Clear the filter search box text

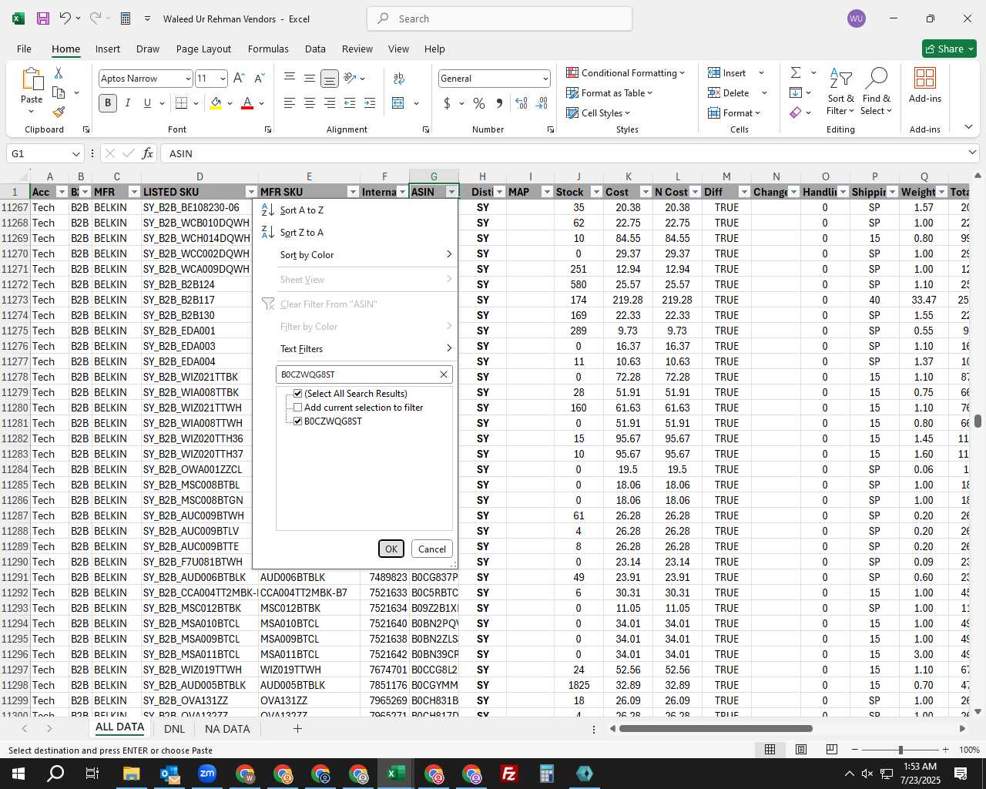(444, 374)
